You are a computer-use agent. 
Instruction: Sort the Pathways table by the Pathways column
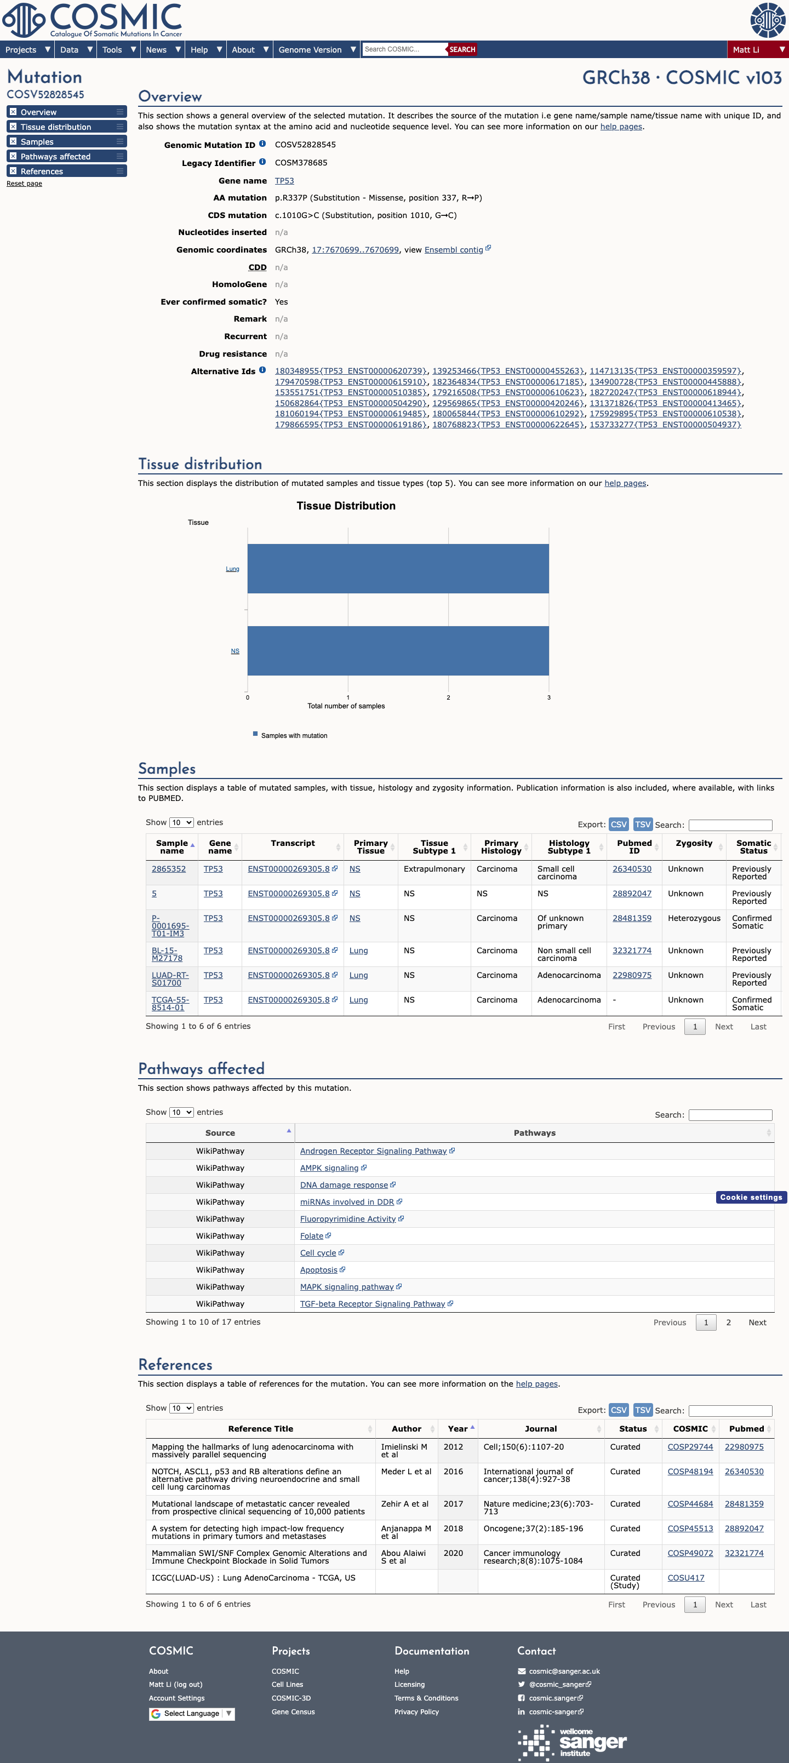(534, 1132)
